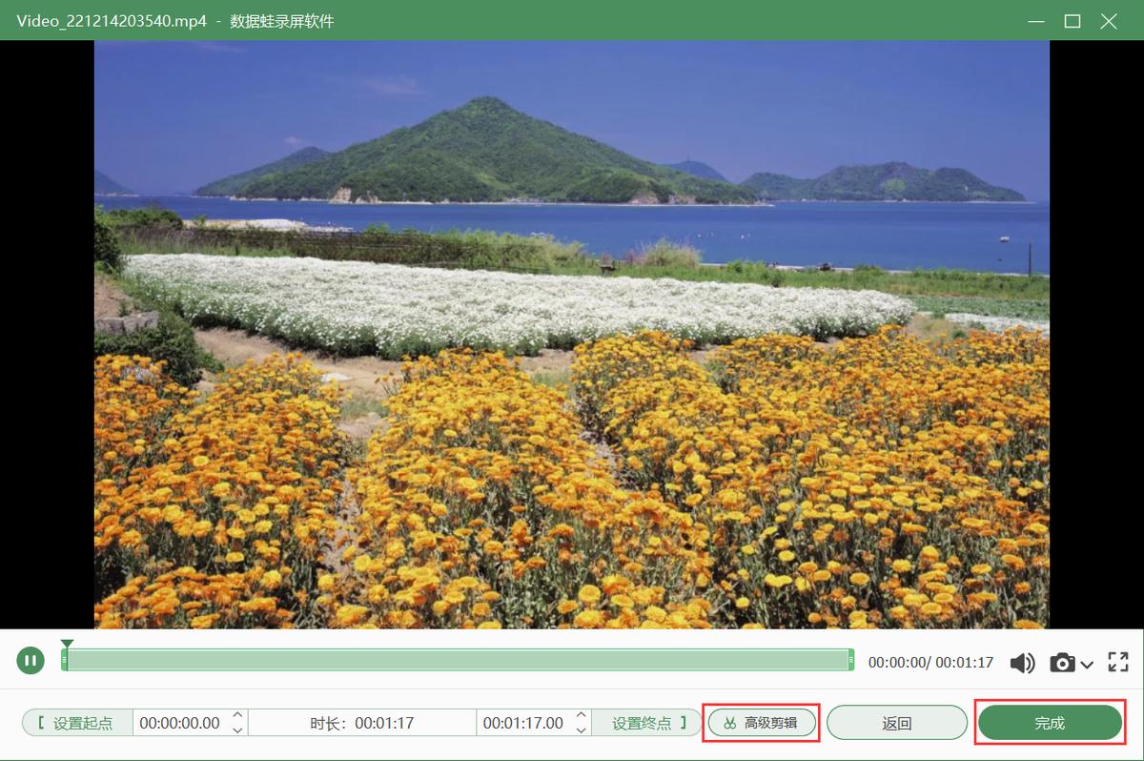Click the 完成 finish button
1144x761 pixels.
(x=1050, y=722)
